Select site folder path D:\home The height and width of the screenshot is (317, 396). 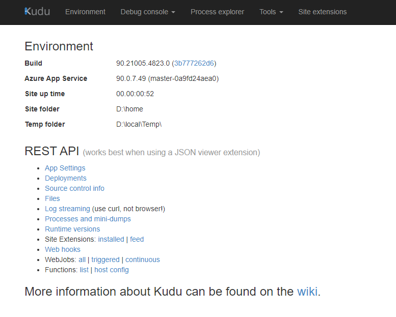pyautogui.click(x=129, y=109)
